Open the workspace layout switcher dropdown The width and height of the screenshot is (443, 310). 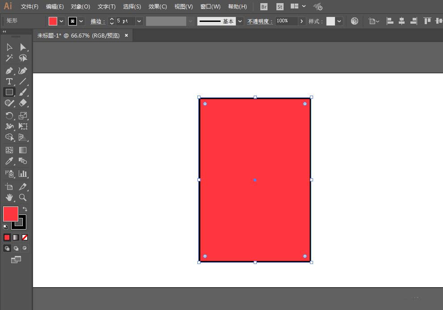coord(304,6)
